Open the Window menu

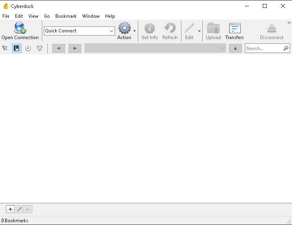click(x=91, y=16)
